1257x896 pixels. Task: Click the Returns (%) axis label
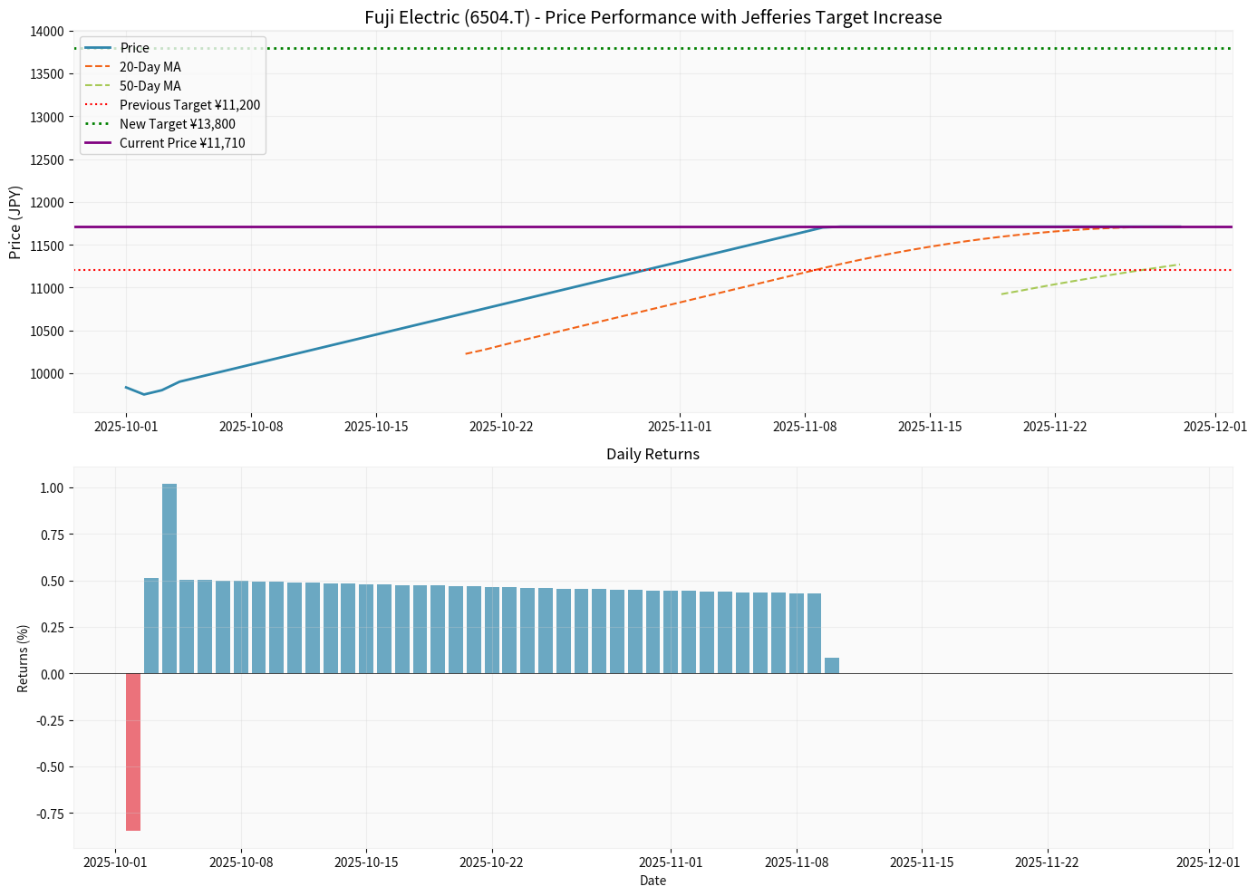click(24, 659)
